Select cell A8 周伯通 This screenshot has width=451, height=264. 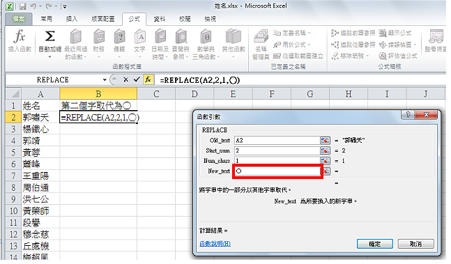coord(40,187)
